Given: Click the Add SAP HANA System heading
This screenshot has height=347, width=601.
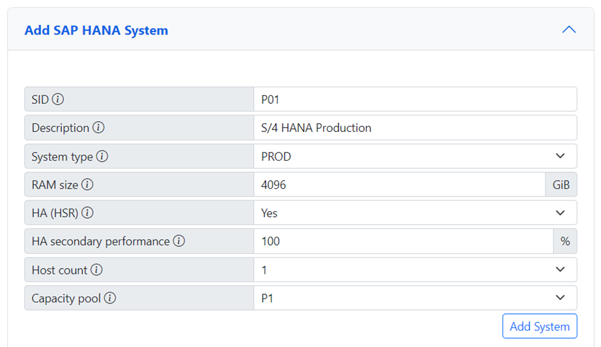Looking at the screenshot, I should 96,30.
